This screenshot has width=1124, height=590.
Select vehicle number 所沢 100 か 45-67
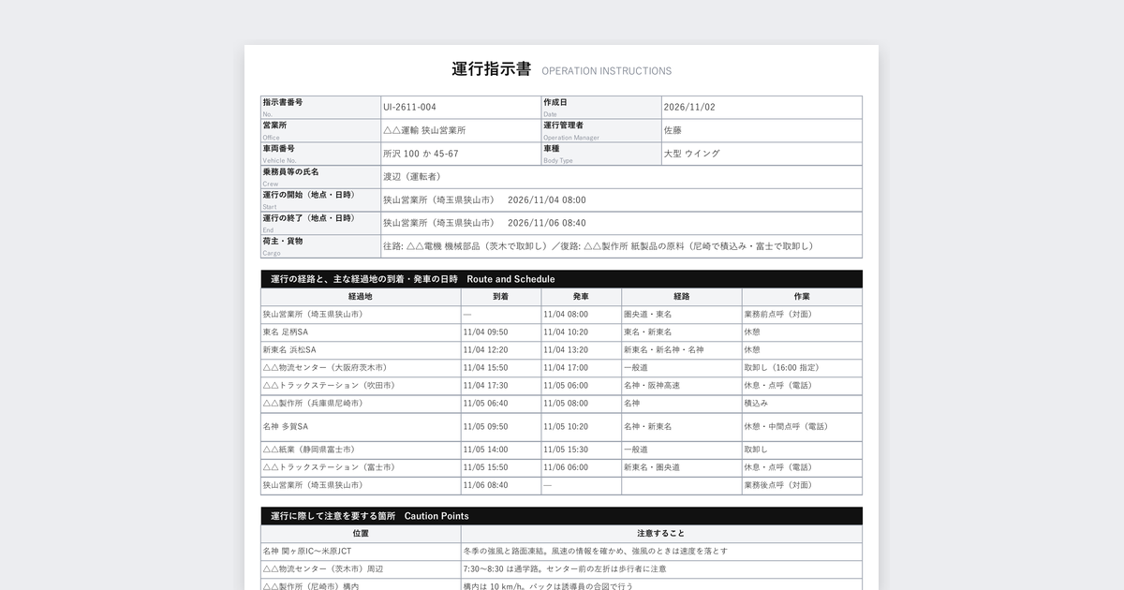tap(421, 154)
